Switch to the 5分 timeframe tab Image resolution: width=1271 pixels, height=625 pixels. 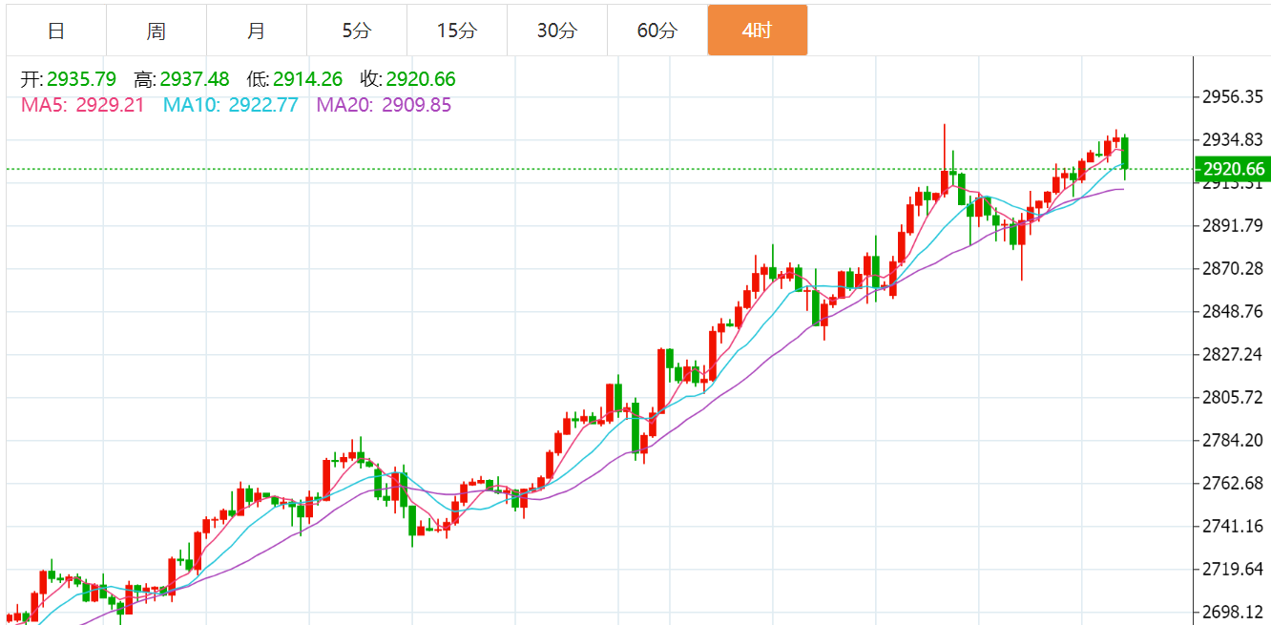[x=357, y=31]
